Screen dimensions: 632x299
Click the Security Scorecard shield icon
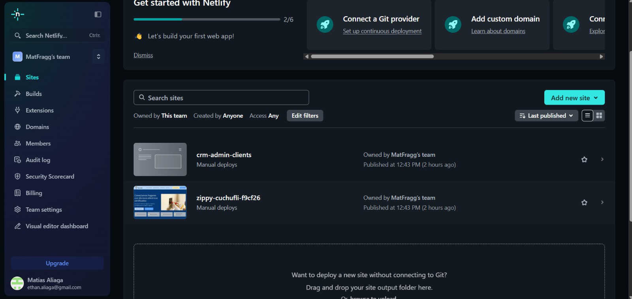17,177
